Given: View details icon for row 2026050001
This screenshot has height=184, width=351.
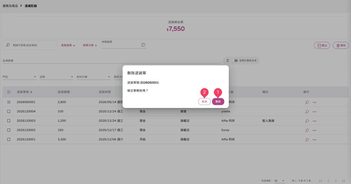Looking at the screenshot, I should (307, 103).
